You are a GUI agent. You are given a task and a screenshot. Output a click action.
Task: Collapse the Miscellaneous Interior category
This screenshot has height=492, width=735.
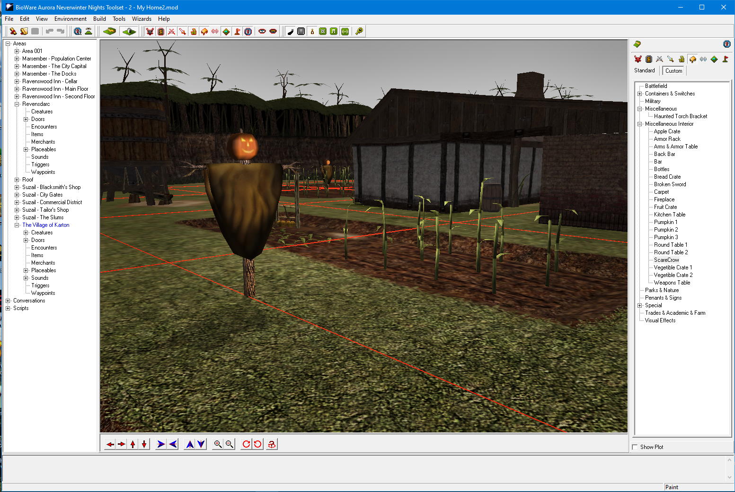(x=640, y=124)
